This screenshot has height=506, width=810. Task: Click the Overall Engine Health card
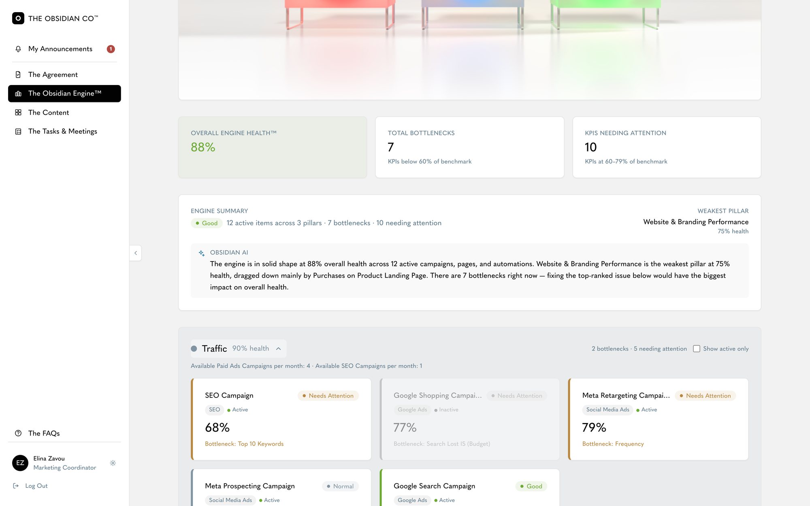pyautogui.click(x=273, y=147)
